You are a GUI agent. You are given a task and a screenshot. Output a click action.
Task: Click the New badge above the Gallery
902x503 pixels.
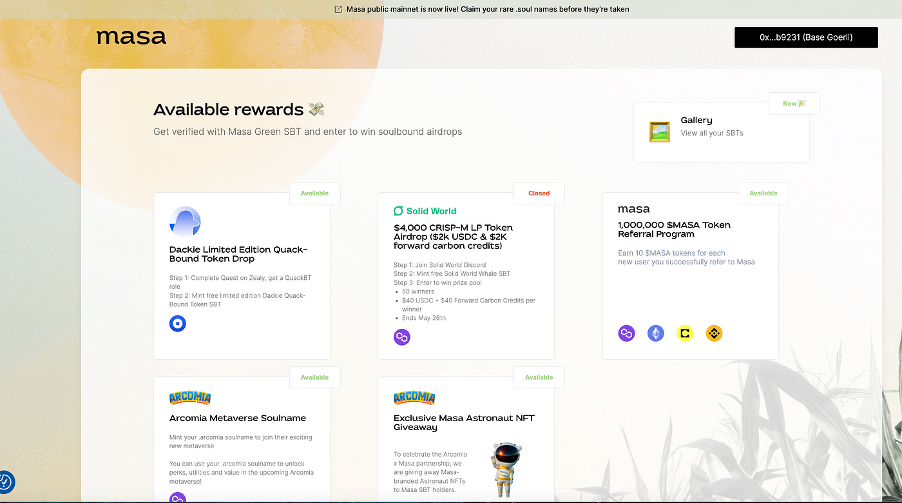(794, 103)
